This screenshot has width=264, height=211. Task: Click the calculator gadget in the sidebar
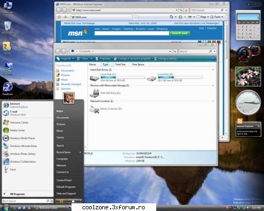248,25
